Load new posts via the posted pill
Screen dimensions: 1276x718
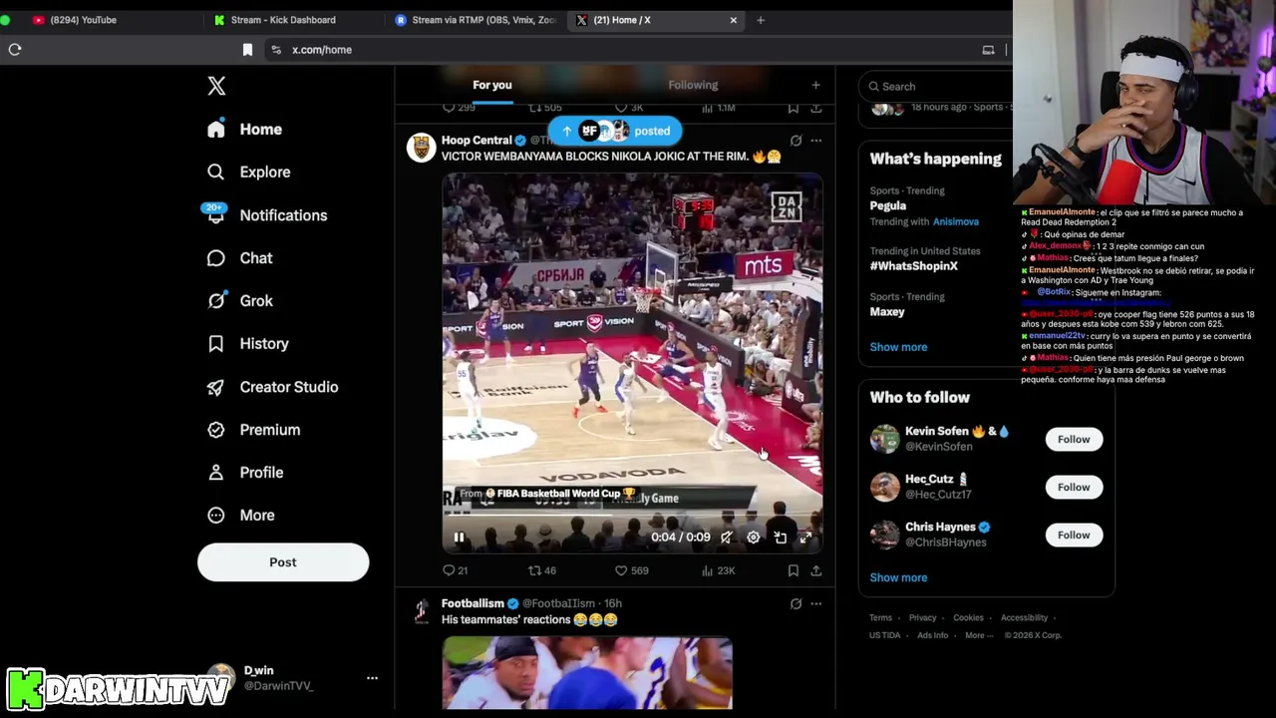[x=614, y=131]
